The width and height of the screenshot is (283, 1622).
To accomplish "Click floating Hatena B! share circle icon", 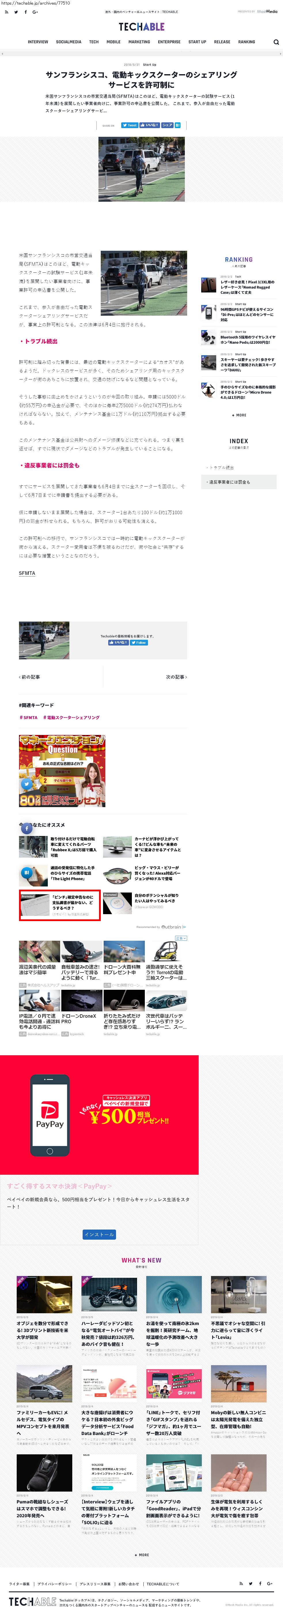I will click(x=26, y=873).
